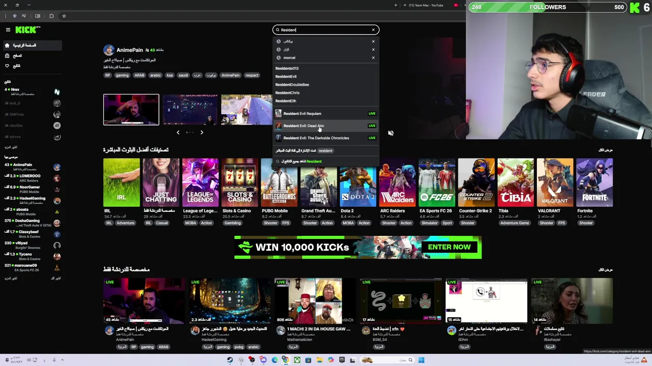This screenshot has width=652, height=366.
Task: Open the HadeelGaming live stream thumbnail
Action: point(230,301)
